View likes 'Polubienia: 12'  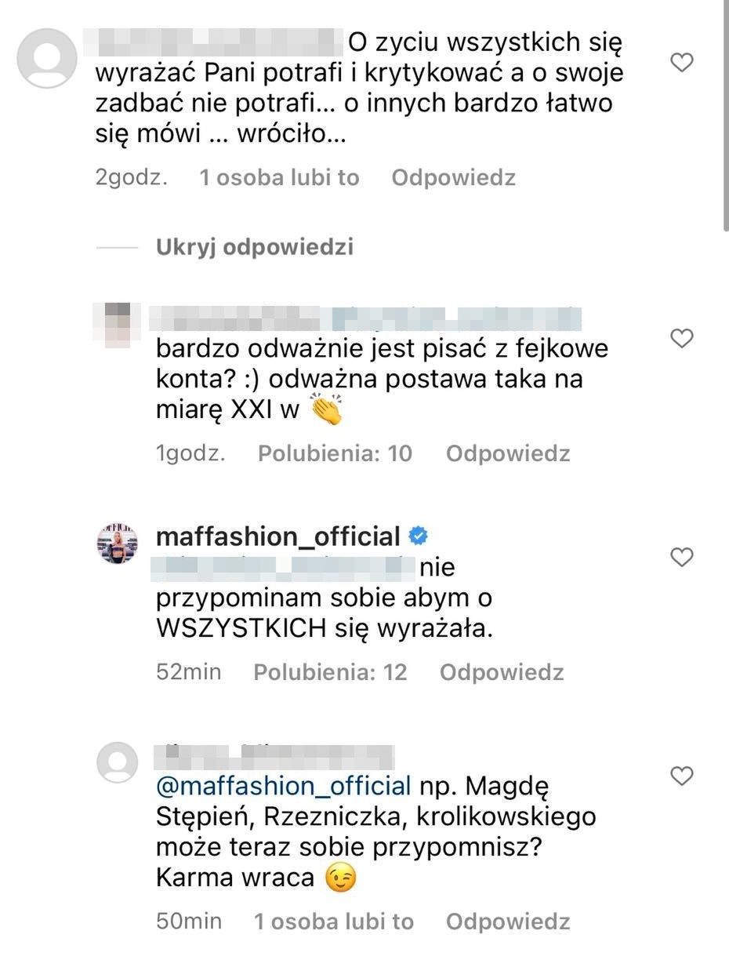click(330, 672)
